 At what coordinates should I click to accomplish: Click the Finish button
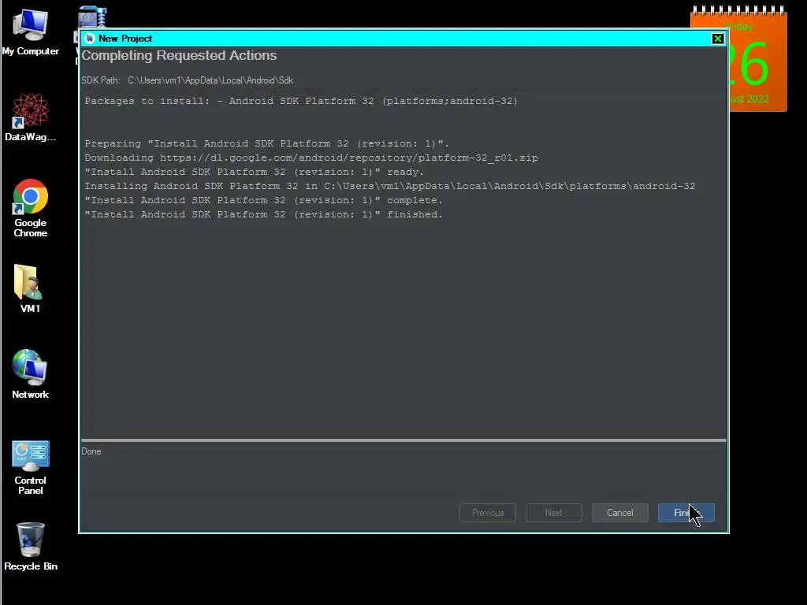click(686, 512)
